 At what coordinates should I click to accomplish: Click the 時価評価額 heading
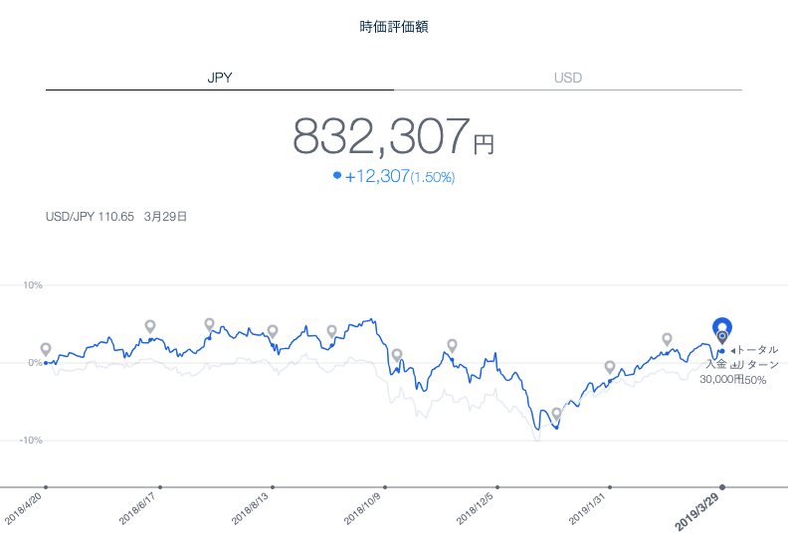393,27
